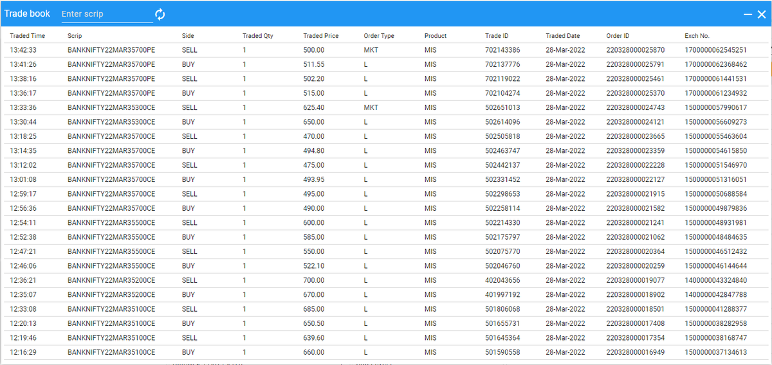The image size is (772, 365).
Task: Click the Trade ID column header
Action: (x=497, y=36)
